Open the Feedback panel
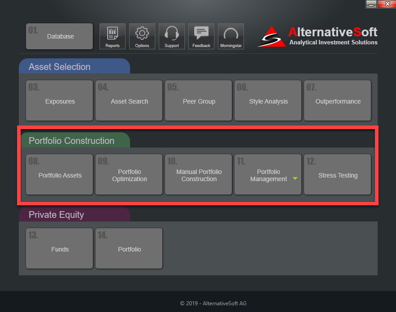 pyautogui.click(x=201, y=36)
